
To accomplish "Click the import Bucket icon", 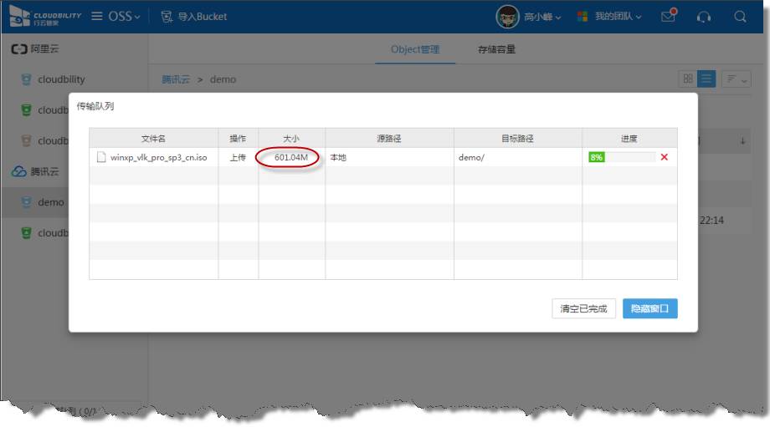I will [x=167, y=17].
